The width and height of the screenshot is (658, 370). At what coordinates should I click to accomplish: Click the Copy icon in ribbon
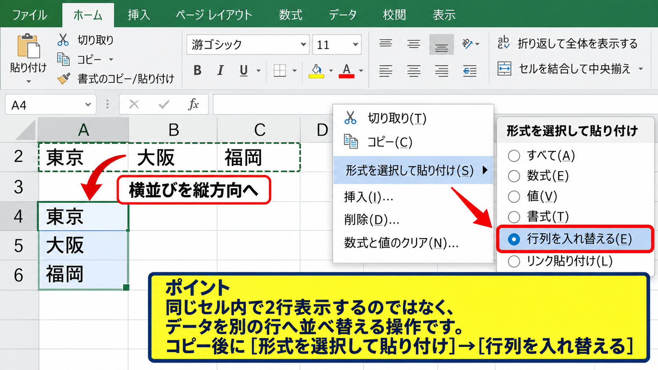[x=63, y=59]
